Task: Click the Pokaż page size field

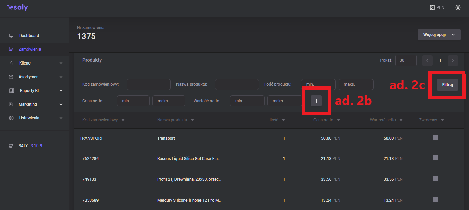Action: (406, 60)
